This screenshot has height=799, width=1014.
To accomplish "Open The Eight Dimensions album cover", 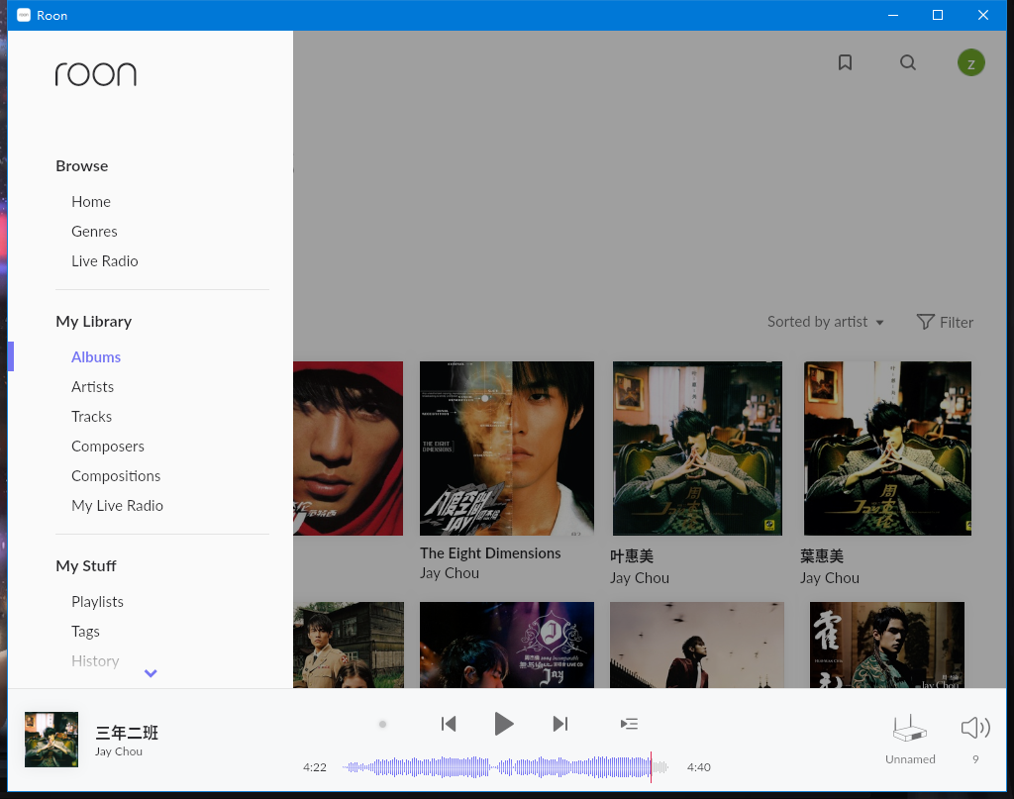I will coord(506,448).
